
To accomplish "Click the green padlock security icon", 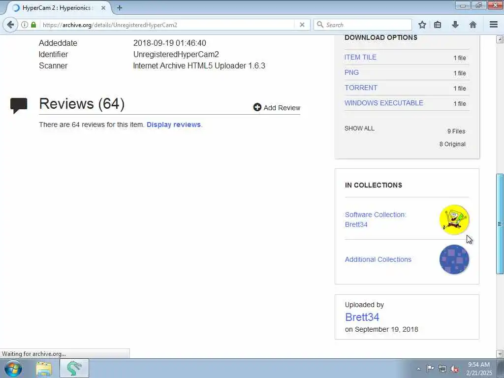I will point(33,25).
